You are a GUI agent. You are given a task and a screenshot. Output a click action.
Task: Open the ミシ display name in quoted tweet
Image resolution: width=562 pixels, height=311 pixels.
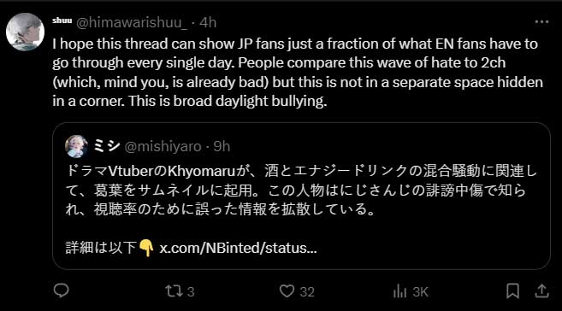[106, 146]
